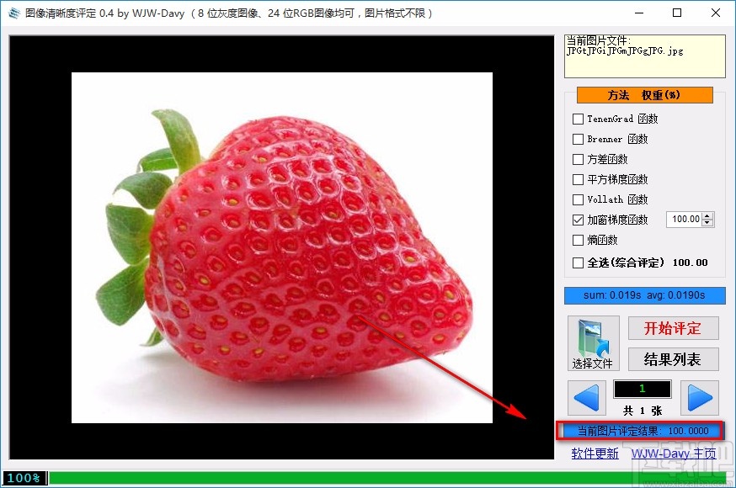Viewport: 736px width, 488px height.
Task: Go to next image with right arrow
Action: click(x=700, y=397)
